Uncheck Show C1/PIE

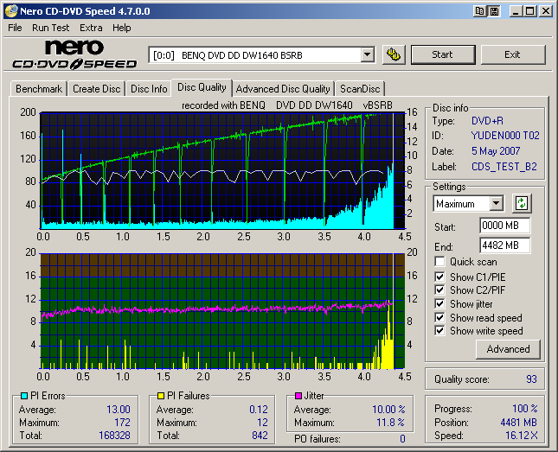tap(439, 277)
